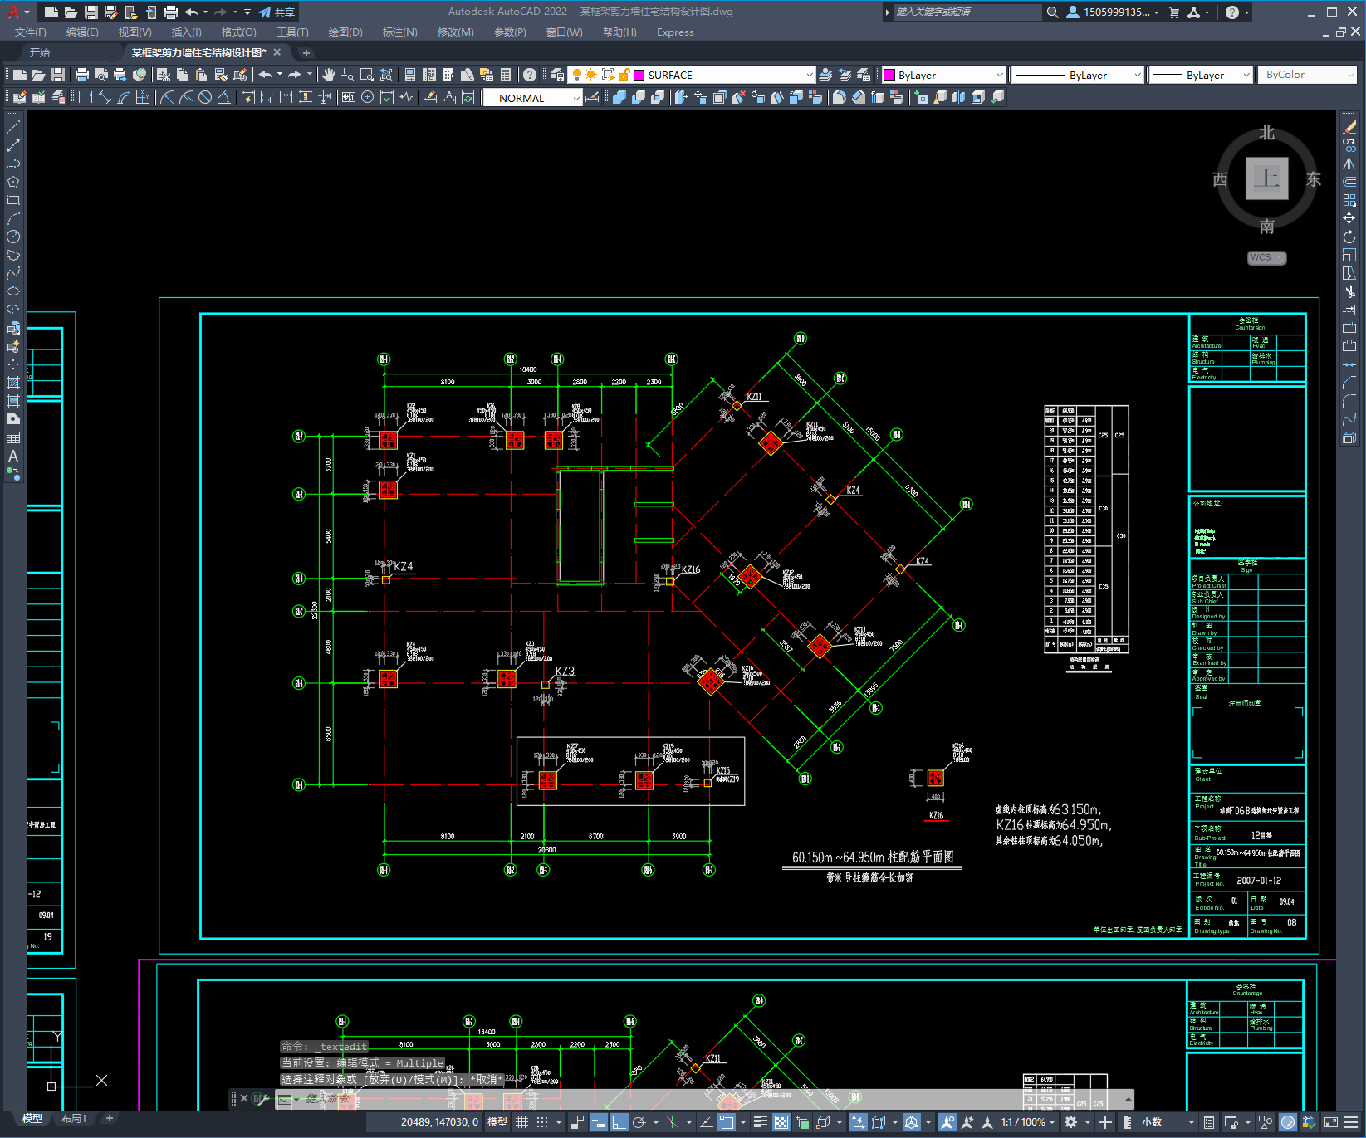Click the 上 top face of the ViewCube
This screenshot has width=1366, height=1138.
pyautogui.click(x=1266, y=178)
